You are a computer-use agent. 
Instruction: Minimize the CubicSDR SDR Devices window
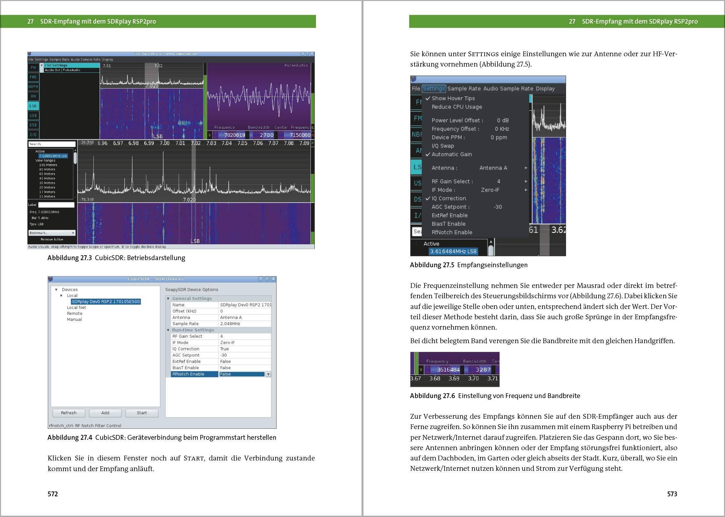[x=261, y=279]
